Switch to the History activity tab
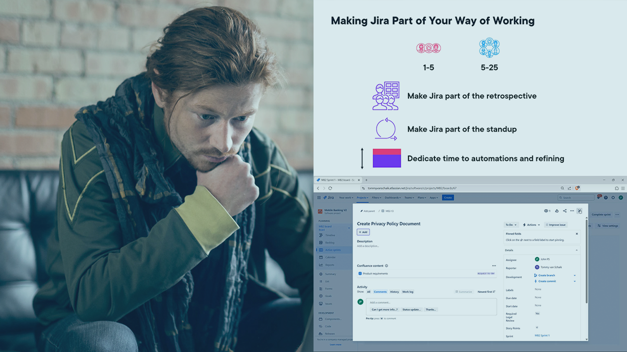 click(x=394, y=292)
